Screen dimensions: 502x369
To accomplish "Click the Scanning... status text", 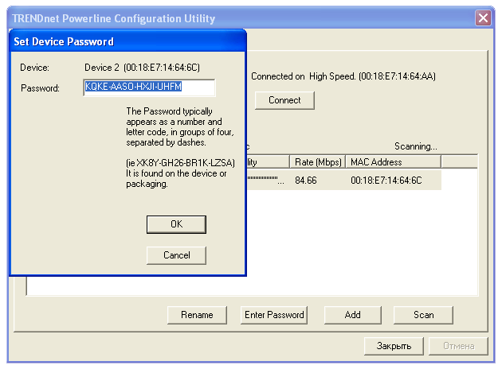I will [416, 146].
